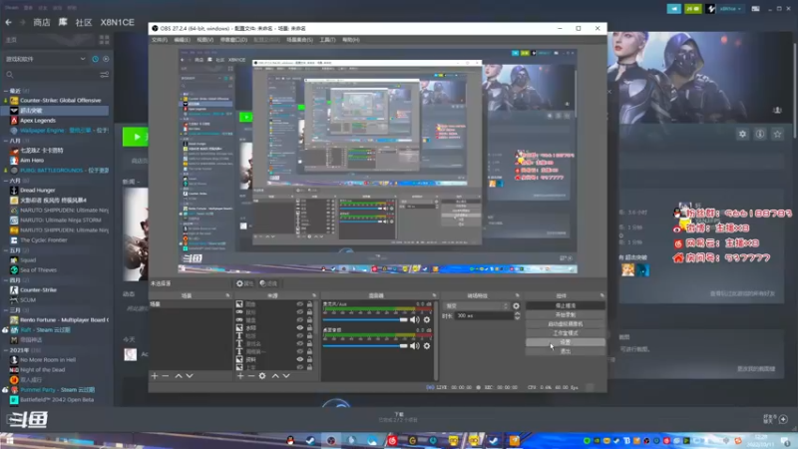The height and width of the screenshot is (449, 798).
Task: Open Steam announcements icon in top bar
Action: click(674, 9)
